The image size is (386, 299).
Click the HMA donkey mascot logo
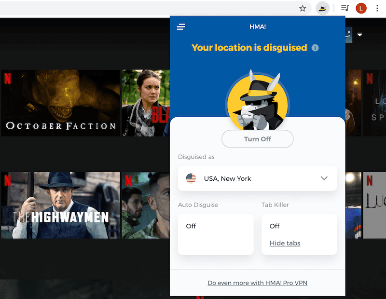258,101
